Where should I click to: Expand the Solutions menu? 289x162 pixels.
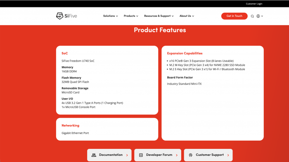(x=110, y=16)
